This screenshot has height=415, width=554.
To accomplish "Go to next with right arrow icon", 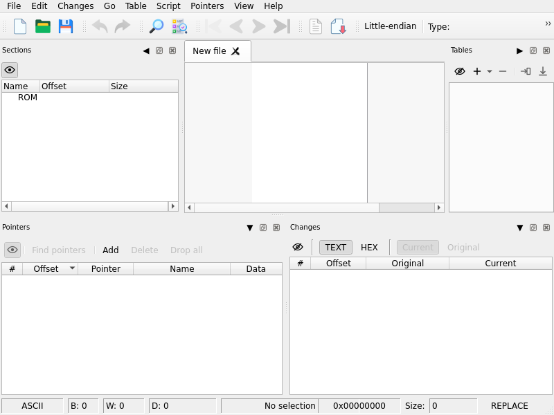I will (258, 26).
